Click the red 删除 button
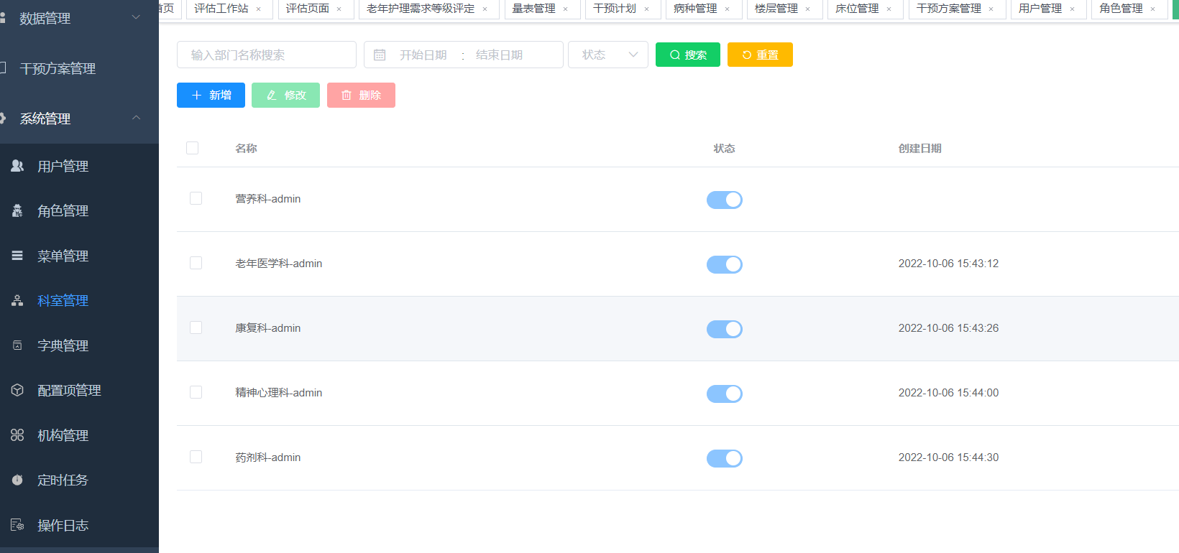The image size is (1179, 553). [361, 95]
